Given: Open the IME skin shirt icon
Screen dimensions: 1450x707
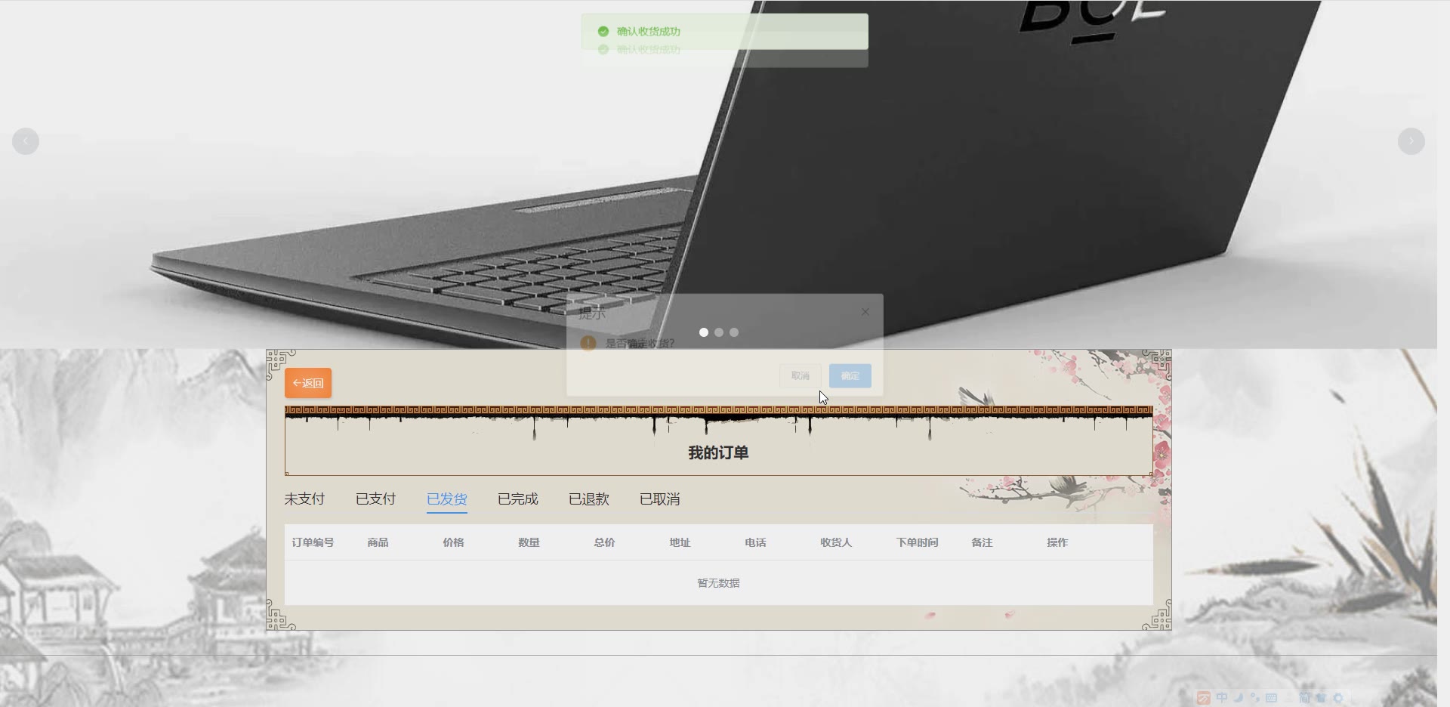Looking at the screenshot, I should tap(1321, 698).
